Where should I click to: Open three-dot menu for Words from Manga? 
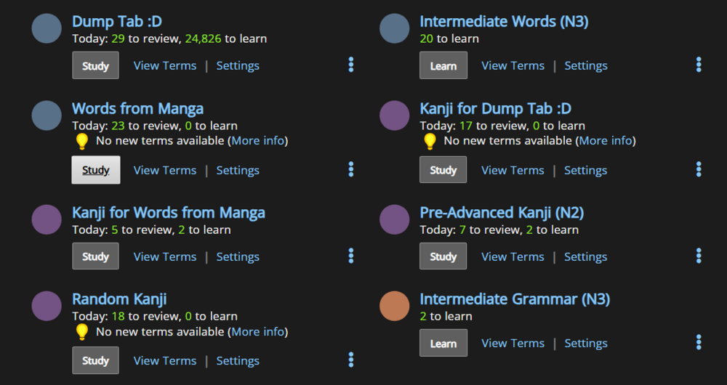click(x=351, y=170)
